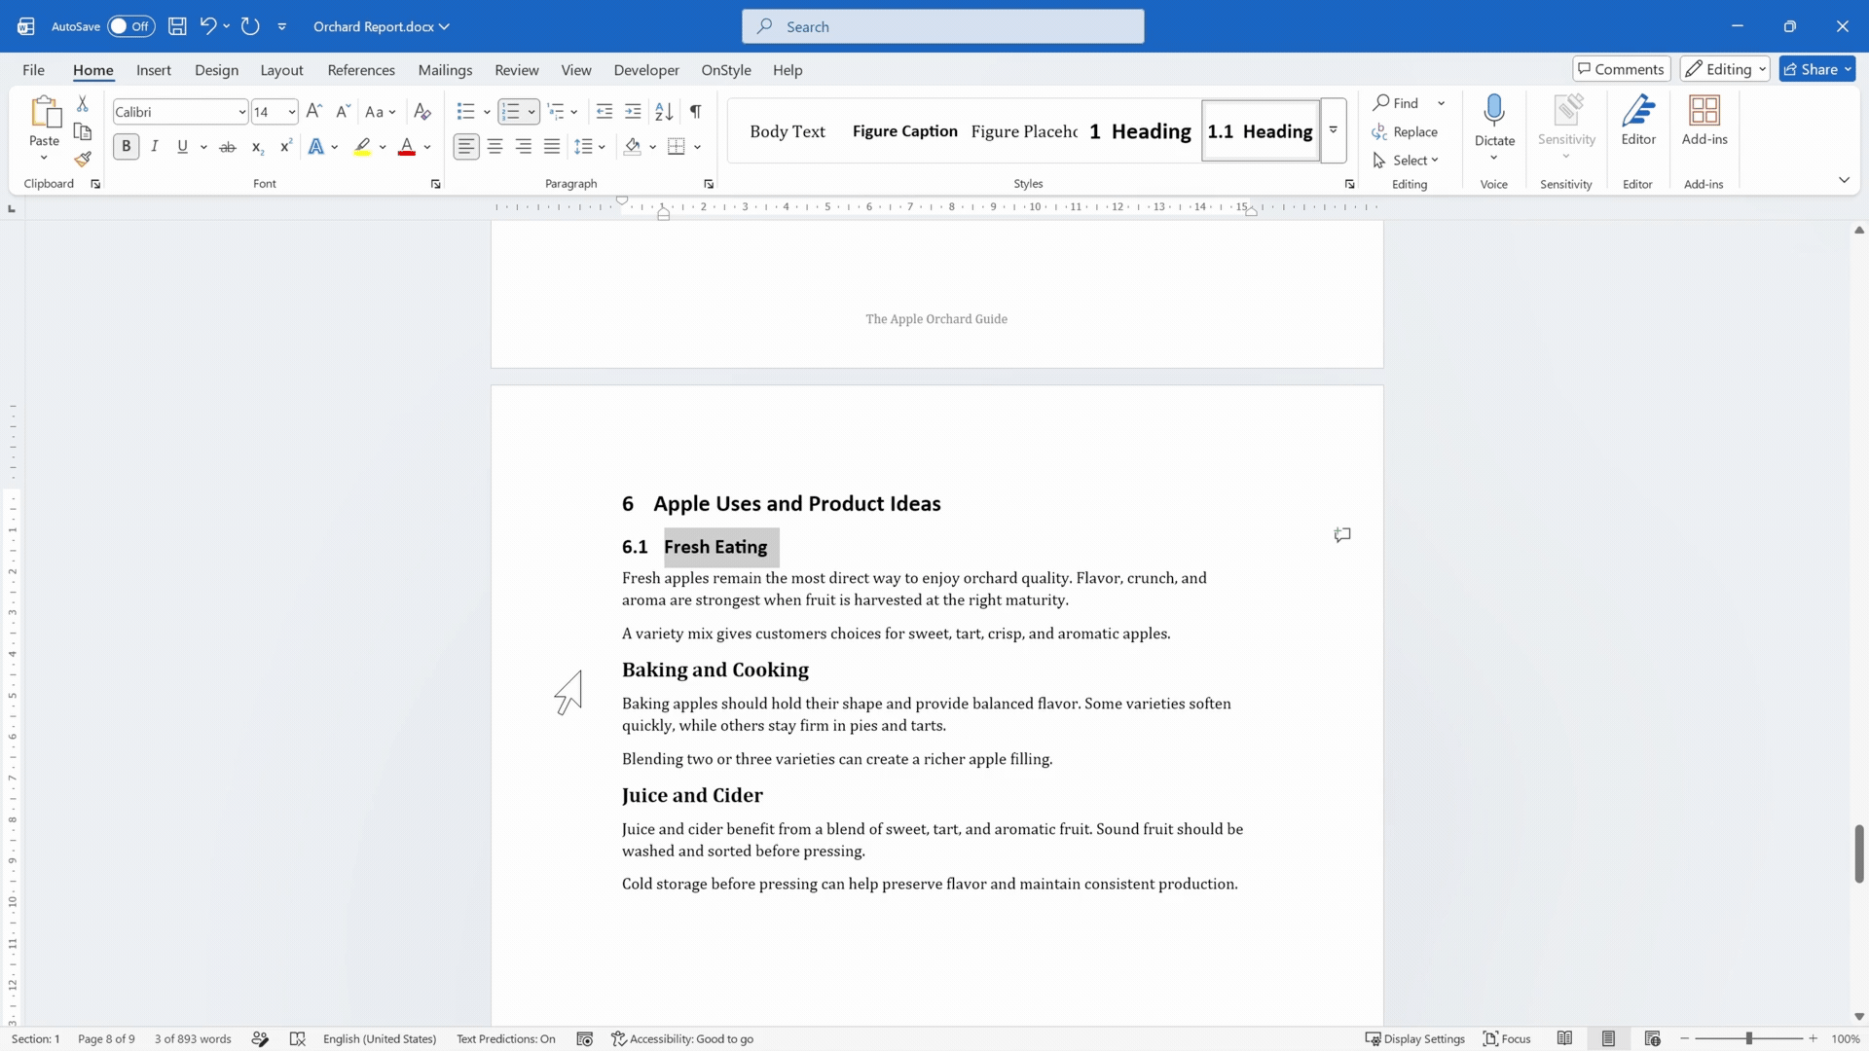Screen dimensions: 1869x1051
Task: Open Display Settings in status bar
Action: [1414, 1038]
